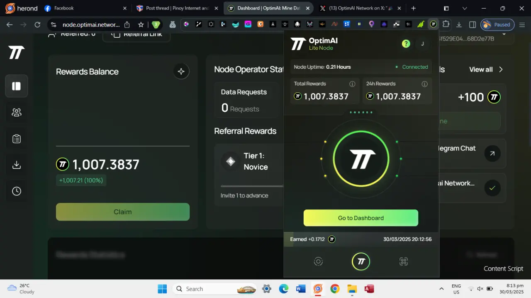Click the info icon beside Total Rewards
This screenshot has width=531, height=298.
tap(352, 84)
